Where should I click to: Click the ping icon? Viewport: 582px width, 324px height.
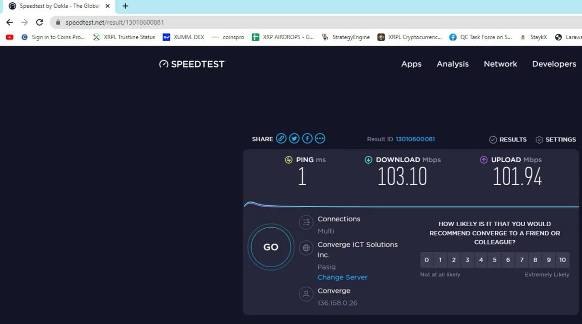(x=289, y=160)
